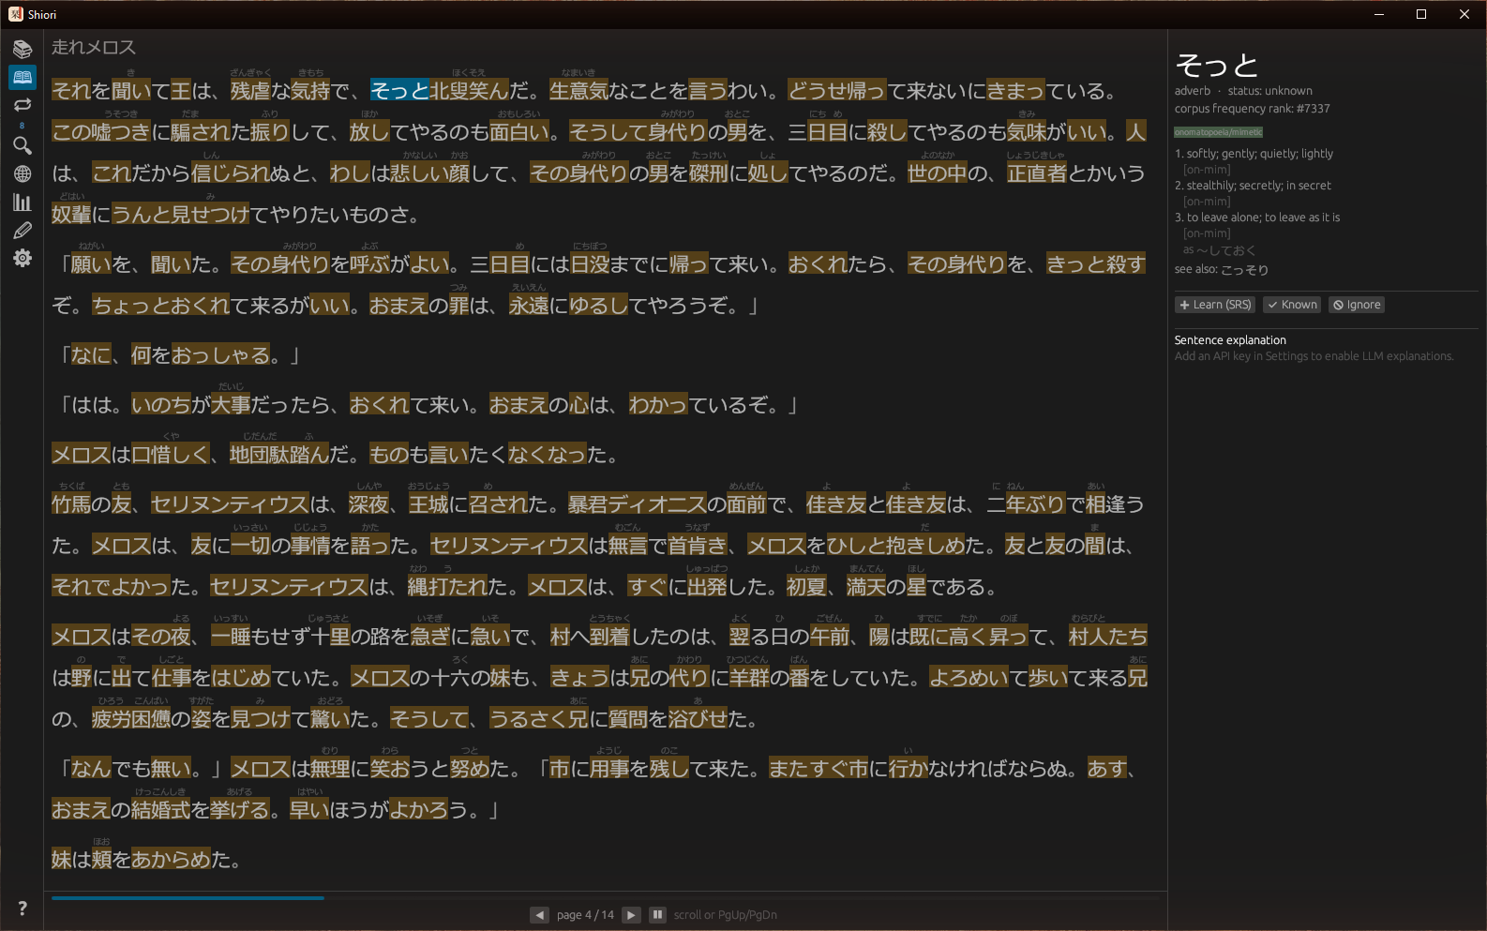Look up the word 満天
The height and width of the screenshot is (931, 1487).
point(866,587)
